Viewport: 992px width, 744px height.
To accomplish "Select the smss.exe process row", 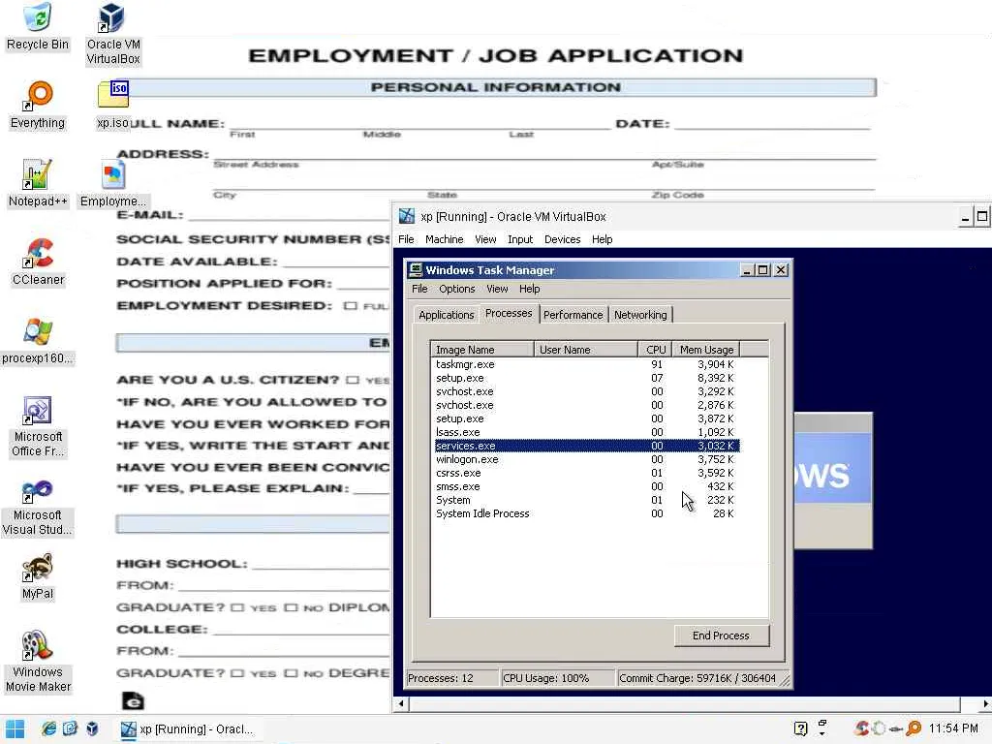I will [586, 486].
